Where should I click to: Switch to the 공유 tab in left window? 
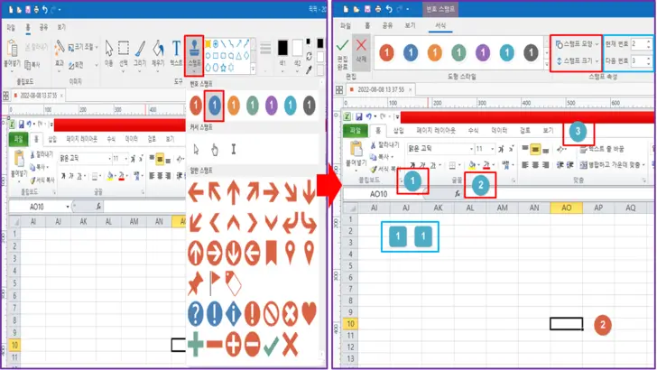tap(43, 27)
